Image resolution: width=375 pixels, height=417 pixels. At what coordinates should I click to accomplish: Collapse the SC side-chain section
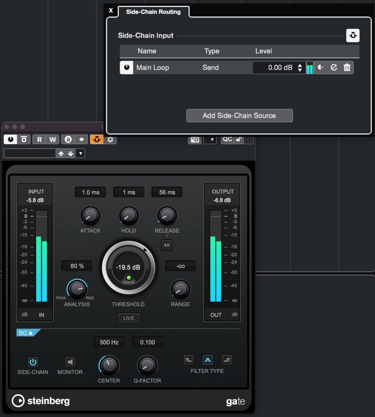coord(28,333)
